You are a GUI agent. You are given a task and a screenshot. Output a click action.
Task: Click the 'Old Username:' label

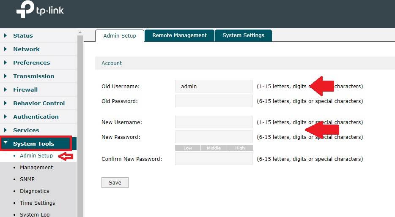coord(121,87)
